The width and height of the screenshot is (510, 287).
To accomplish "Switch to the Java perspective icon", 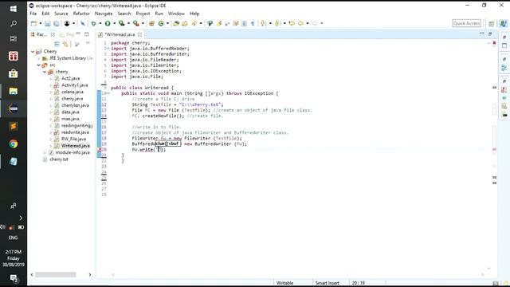I will click(503, 23).
